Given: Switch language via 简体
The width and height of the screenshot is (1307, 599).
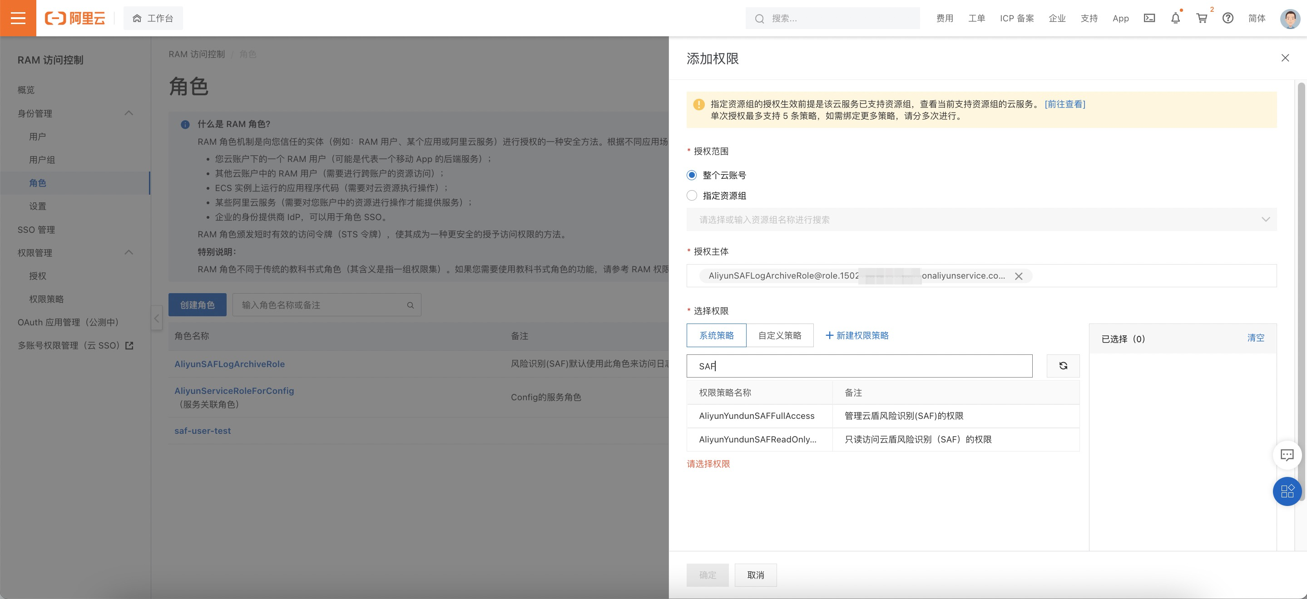Looking at the screenshot, I should 1256,18.
